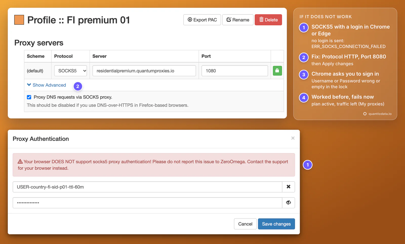
Task: Open the SOCKS5 protocol dropdown
Action: tap(71, 71)
